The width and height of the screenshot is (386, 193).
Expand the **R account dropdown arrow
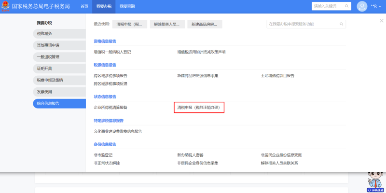click(380, 7)
